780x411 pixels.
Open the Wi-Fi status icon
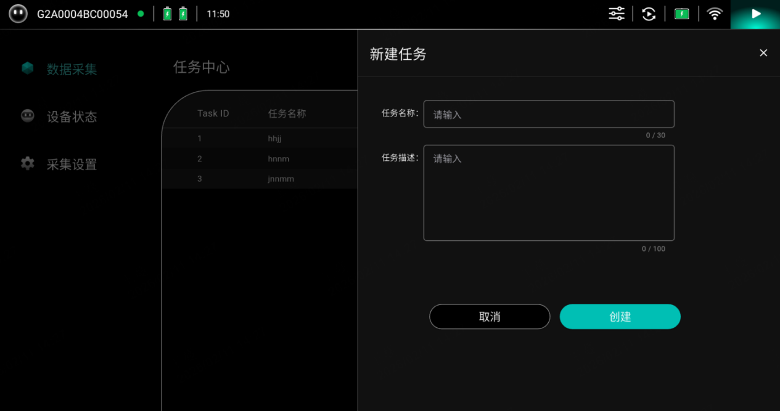pos(715,14)
